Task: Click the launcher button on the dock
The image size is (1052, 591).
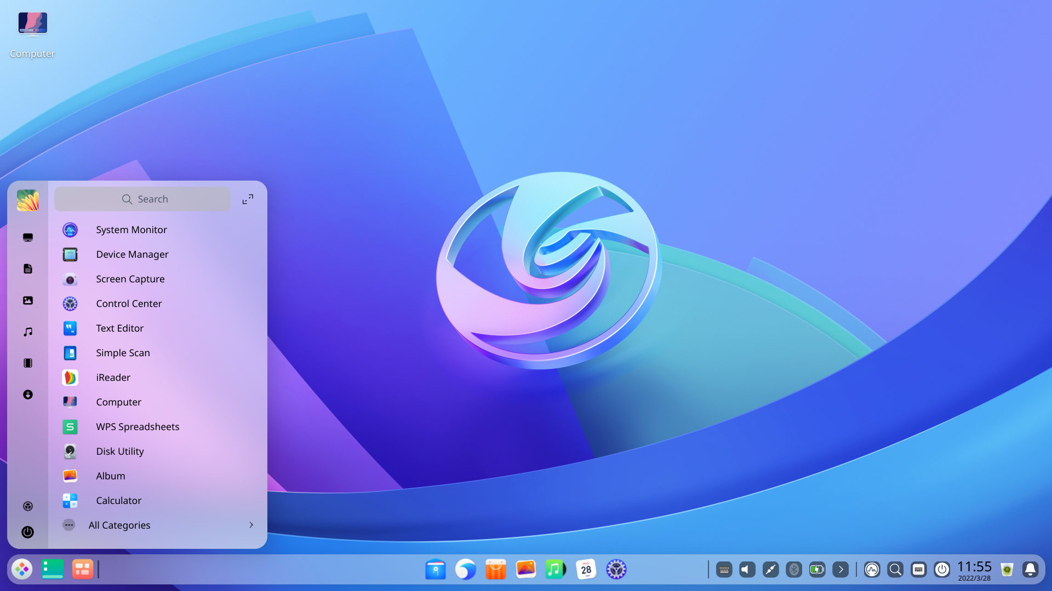Action: point(22,570)
